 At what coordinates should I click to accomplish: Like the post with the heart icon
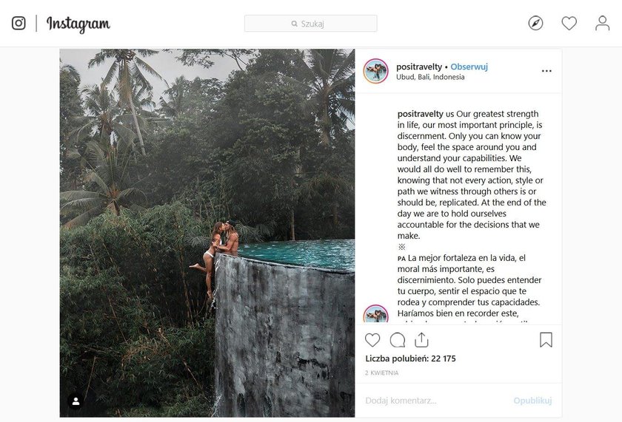pos(372,340)
